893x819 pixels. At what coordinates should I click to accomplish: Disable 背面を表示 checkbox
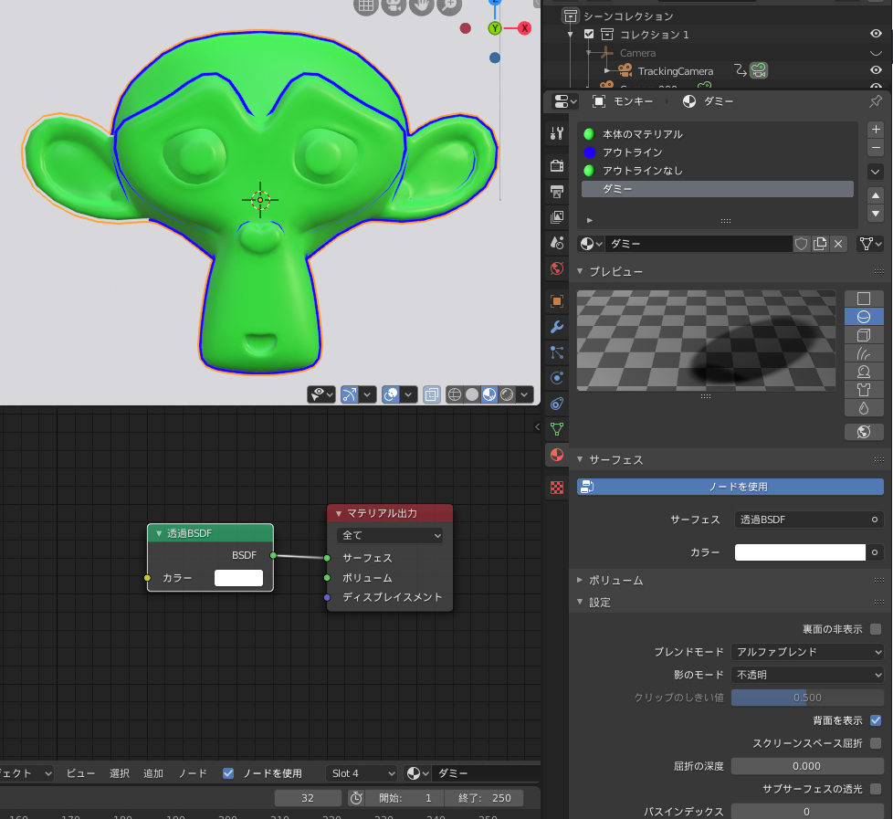coord(876,719)
